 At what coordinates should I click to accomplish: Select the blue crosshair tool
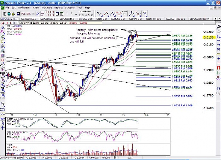[x=3, y=128]
